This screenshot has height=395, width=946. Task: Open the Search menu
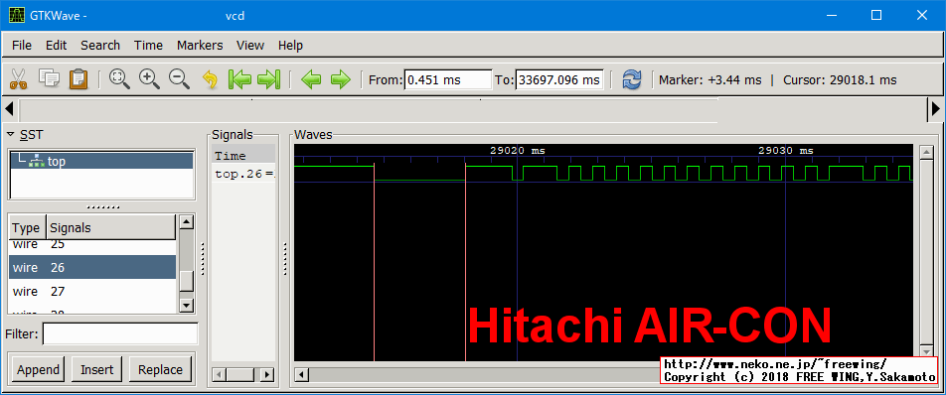[x=100, y=46]
